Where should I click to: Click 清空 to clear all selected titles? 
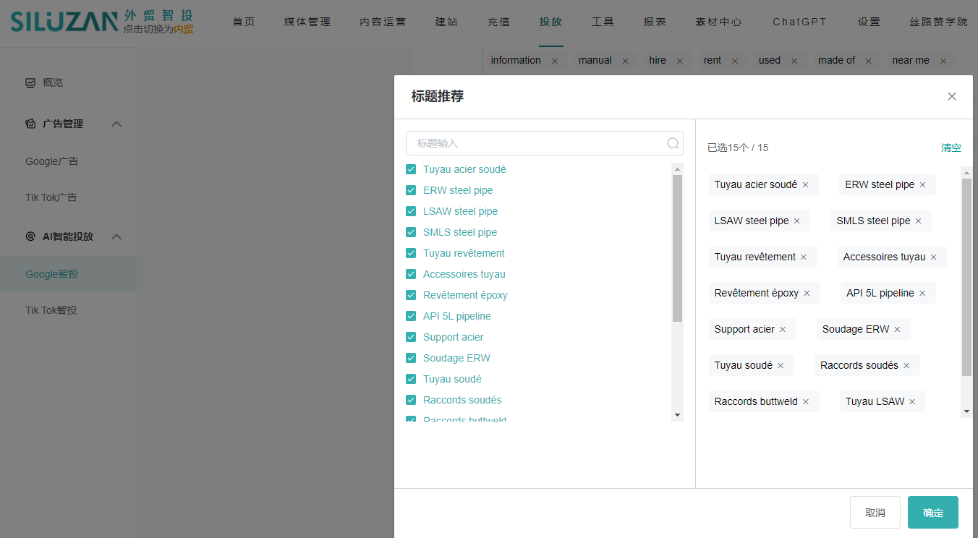coord(951,148)
